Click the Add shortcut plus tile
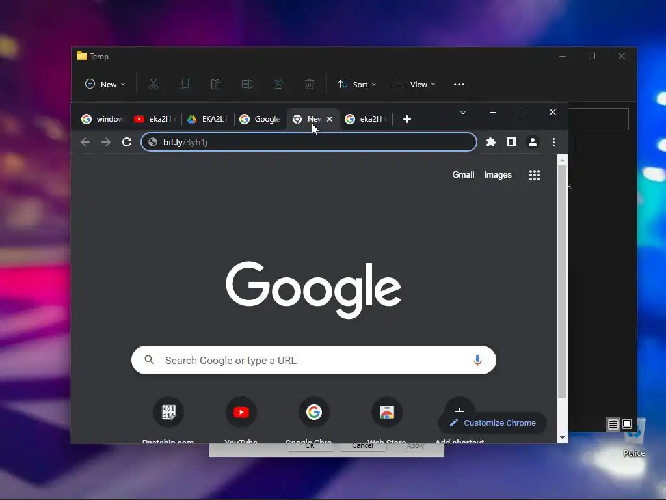 coord(460,409)
